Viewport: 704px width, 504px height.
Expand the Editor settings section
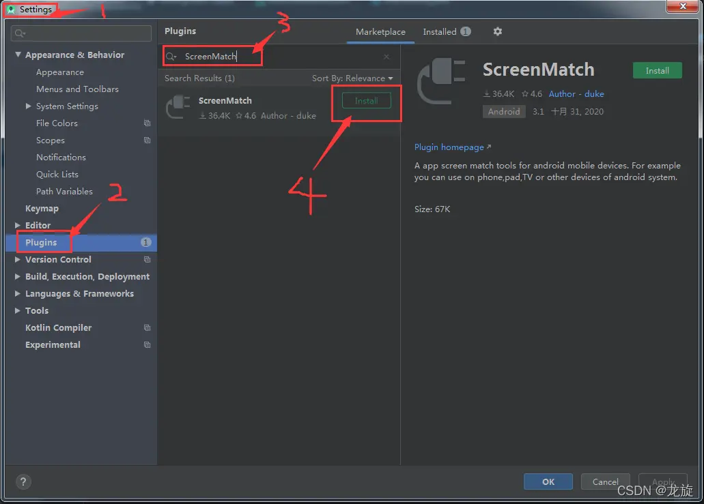click(18, 226)
